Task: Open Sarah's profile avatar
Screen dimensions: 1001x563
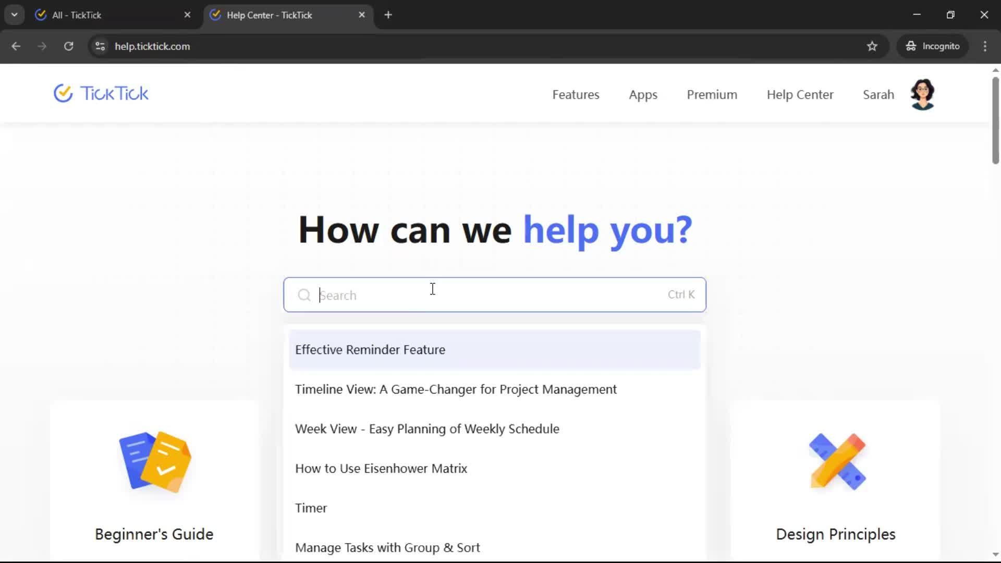Action: 922,94
